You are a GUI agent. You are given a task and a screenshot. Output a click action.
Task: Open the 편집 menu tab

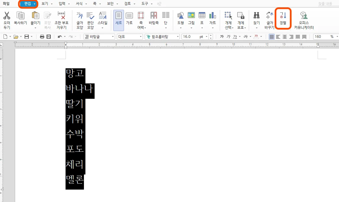pos(28,4)
